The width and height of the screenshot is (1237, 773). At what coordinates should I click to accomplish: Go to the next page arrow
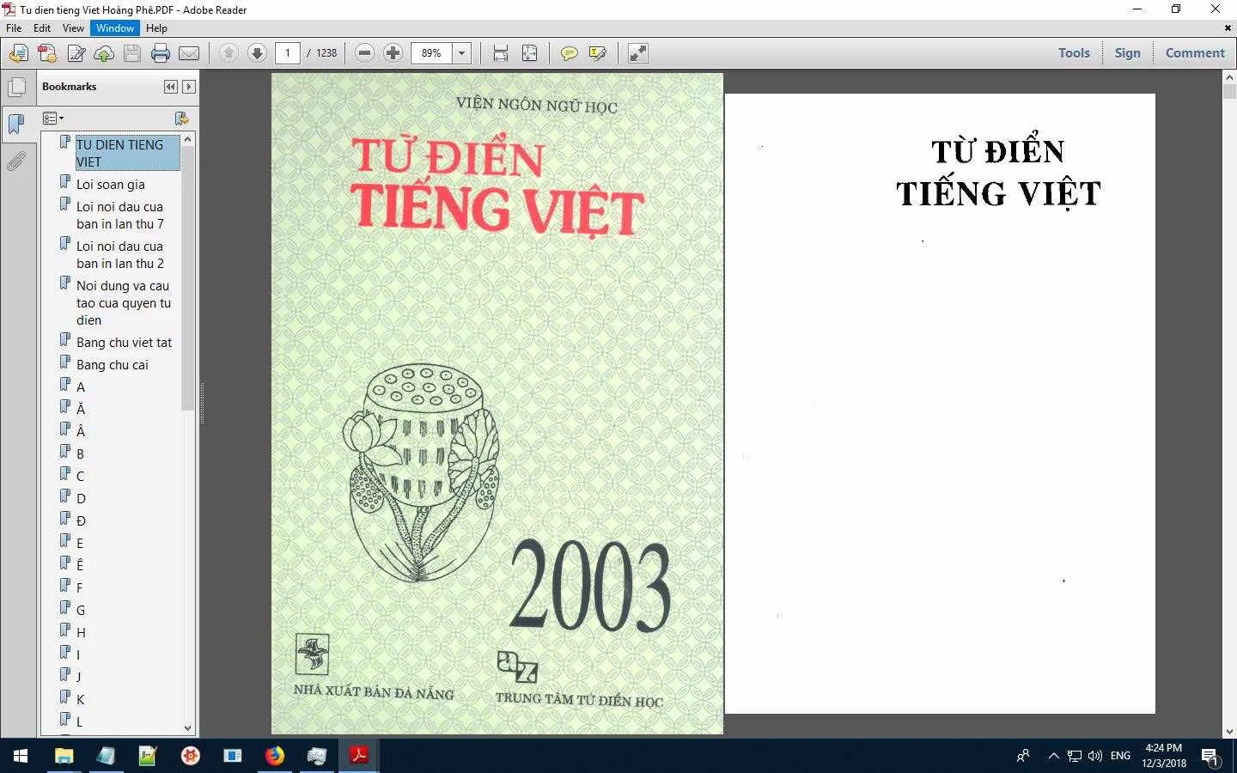[x=257, y=53]
